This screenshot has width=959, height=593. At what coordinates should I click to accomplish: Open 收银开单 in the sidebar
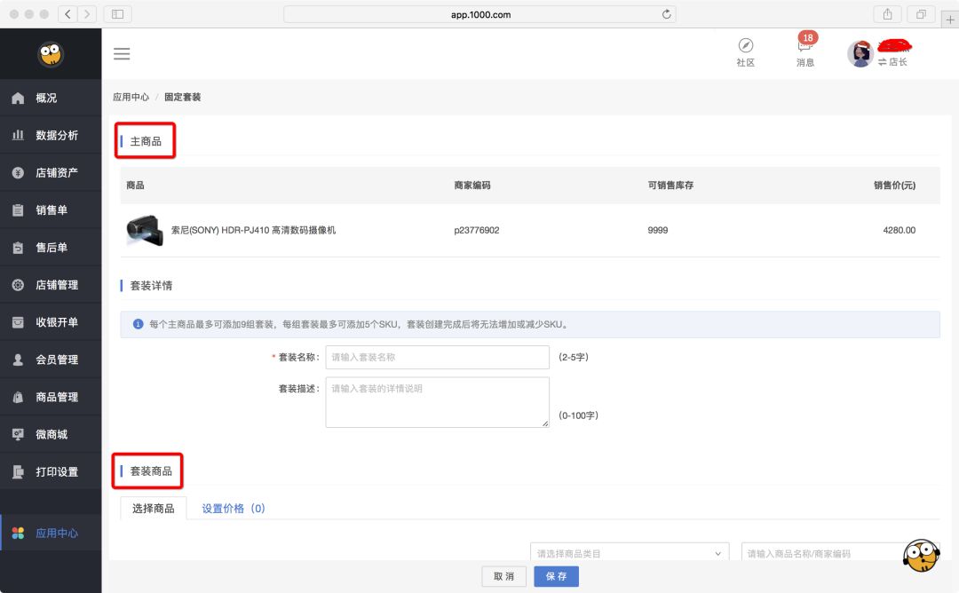(43, 321)
